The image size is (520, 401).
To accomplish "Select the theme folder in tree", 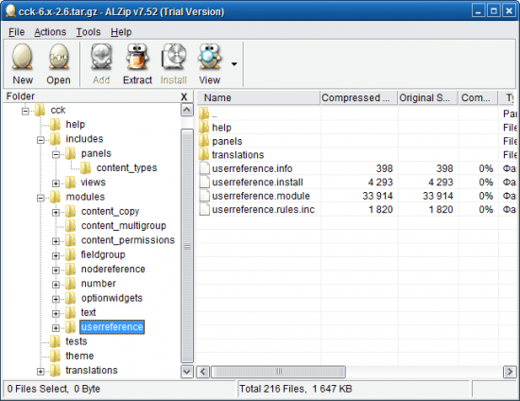I will click(79, 356).
